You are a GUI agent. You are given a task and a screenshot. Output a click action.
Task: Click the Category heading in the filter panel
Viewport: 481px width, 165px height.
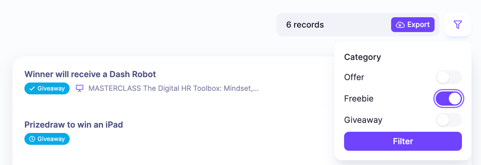pos(362,57)
